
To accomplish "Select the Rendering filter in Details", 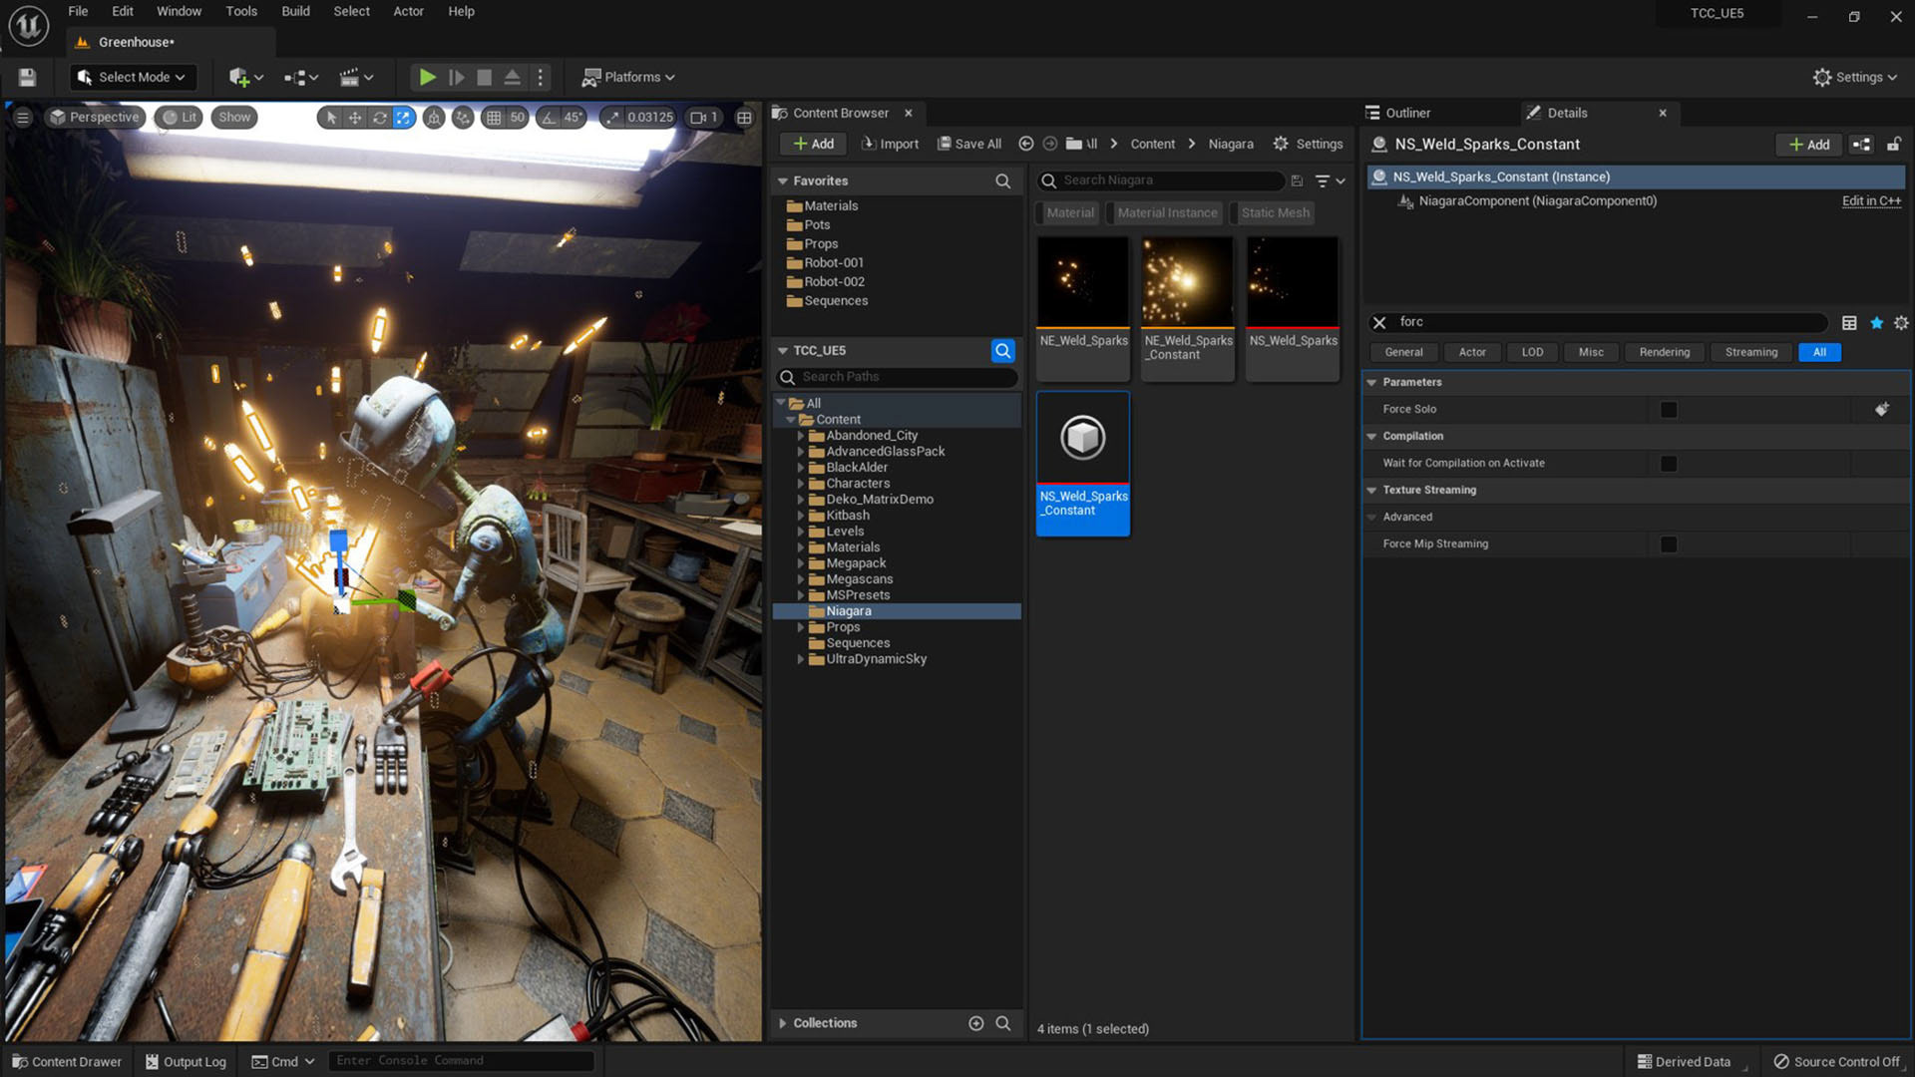I will 1664,352.
